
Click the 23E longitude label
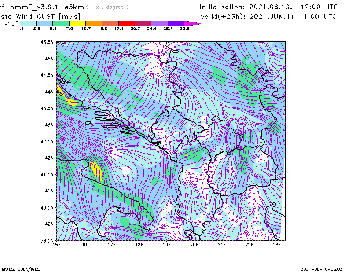277,245
